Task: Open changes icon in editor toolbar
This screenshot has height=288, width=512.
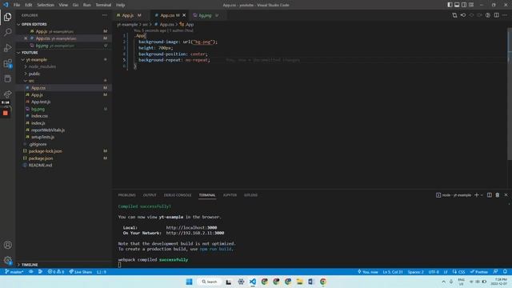Action: coord(454,15)
